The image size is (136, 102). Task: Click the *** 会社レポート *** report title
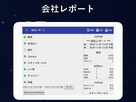(x=99, y=41)
